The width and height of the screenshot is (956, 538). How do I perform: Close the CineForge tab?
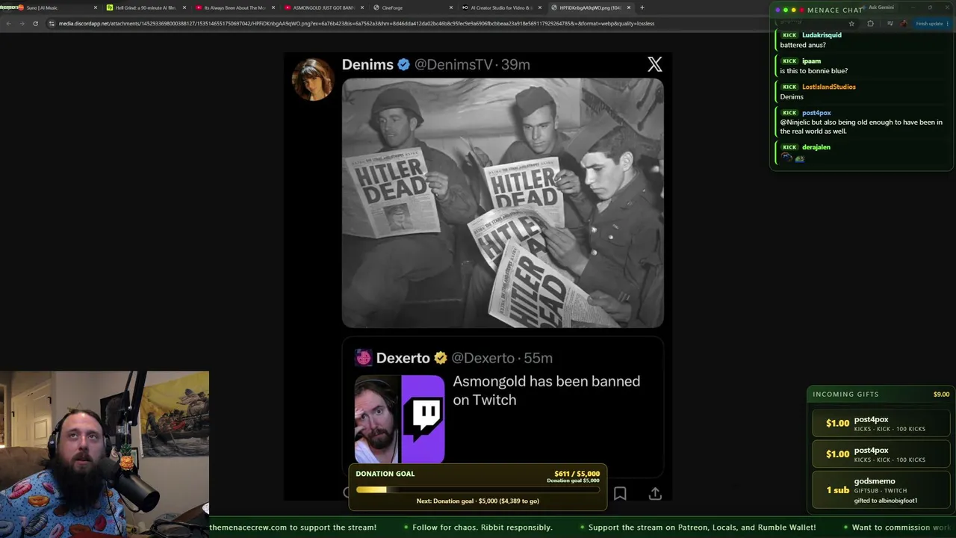pyautogui.click(x=451, y=7)
